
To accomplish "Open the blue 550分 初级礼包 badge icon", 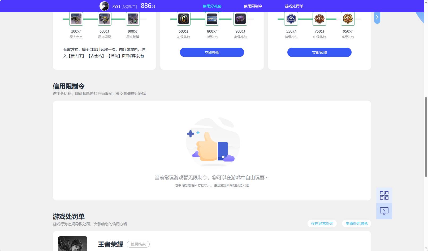I will pos(291,19).
